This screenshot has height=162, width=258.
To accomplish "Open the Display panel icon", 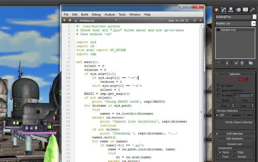I will tap(246, 9).
